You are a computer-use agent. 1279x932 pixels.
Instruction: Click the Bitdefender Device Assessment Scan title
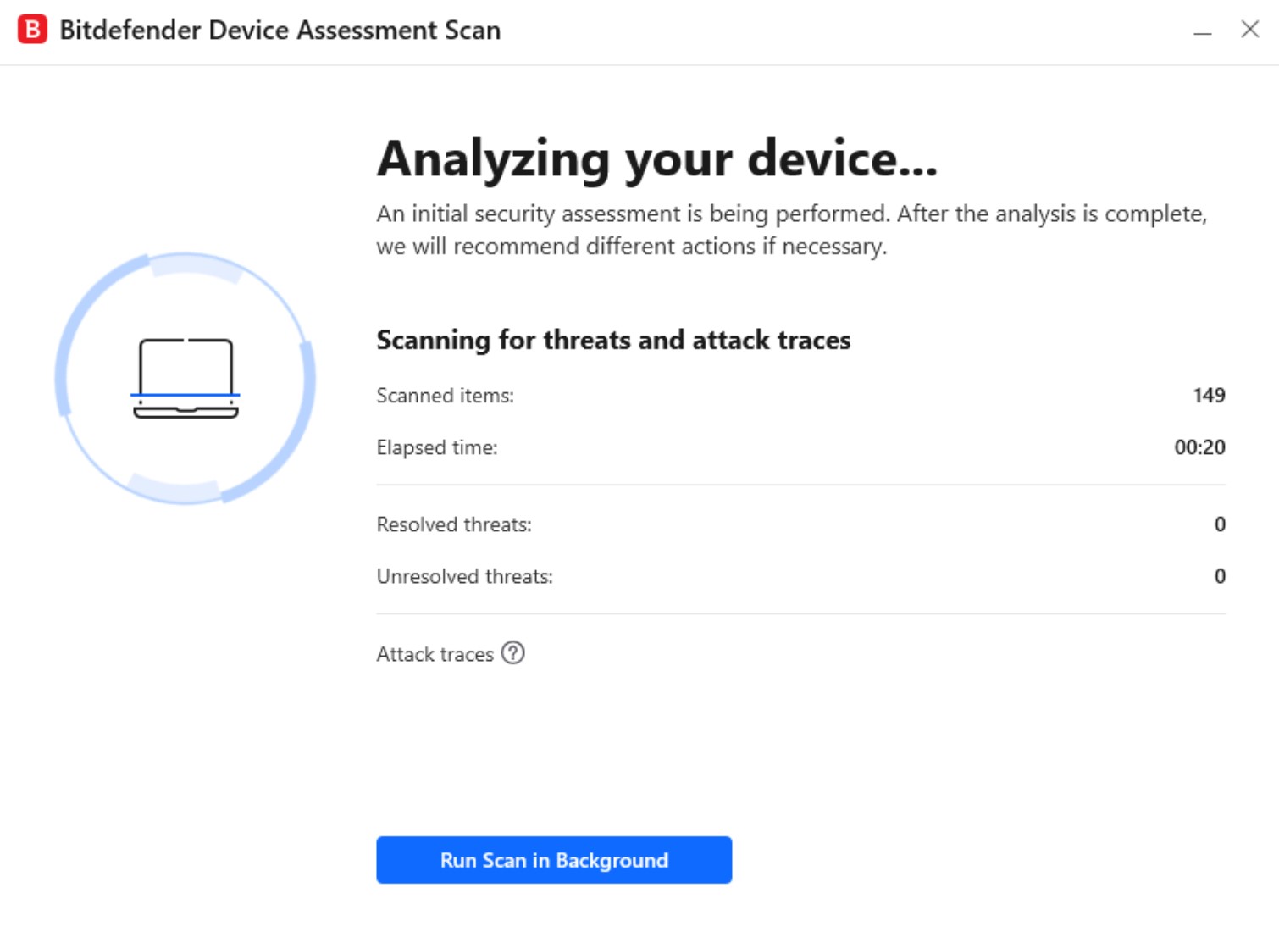point(280,31)
